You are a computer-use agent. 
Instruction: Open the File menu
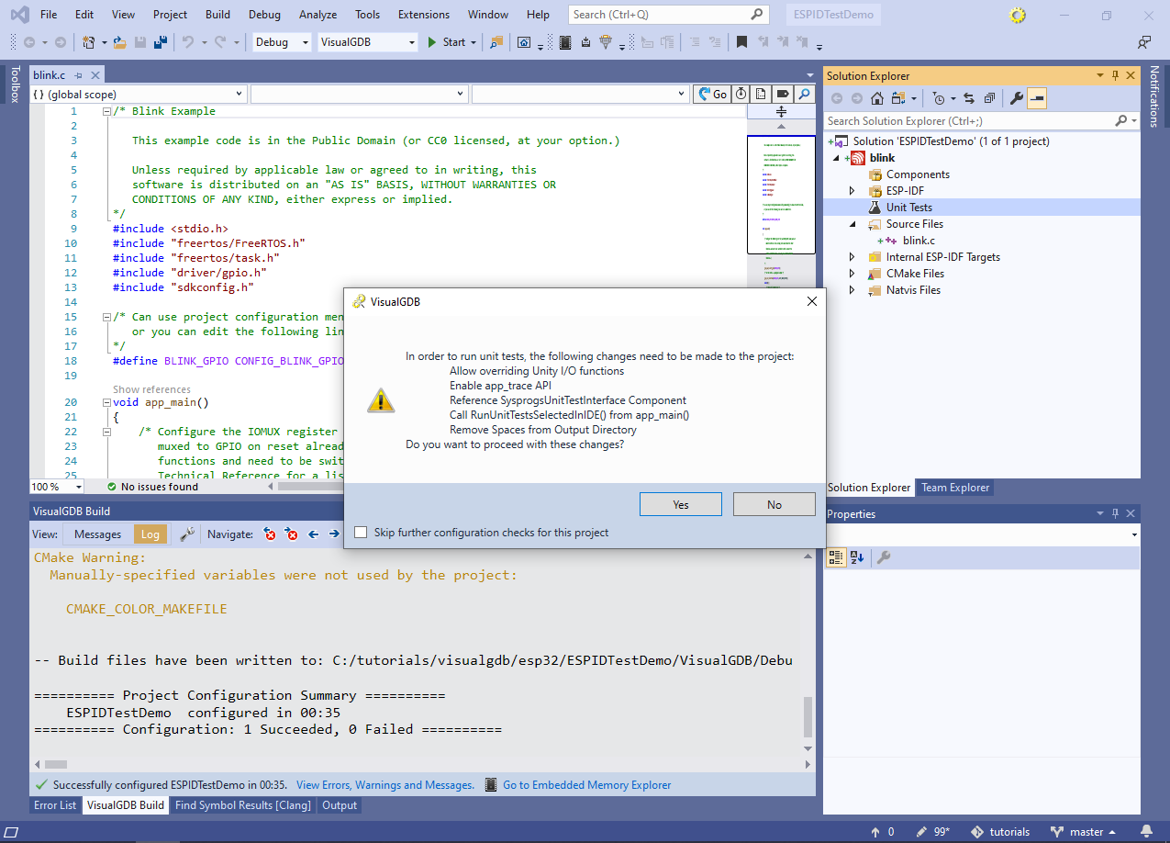click(49, 15)
